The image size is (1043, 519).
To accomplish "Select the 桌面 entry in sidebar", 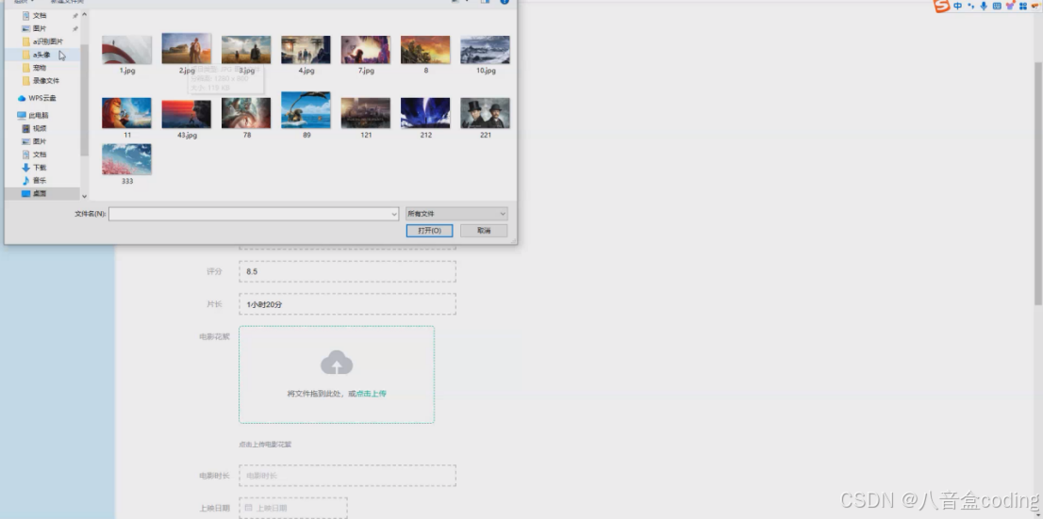I will pyautogui.click(x=40, y=193).
